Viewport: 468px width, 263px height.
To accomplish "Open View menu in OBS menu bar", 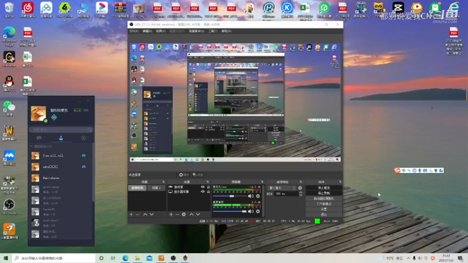I will (x=160, y=31).
